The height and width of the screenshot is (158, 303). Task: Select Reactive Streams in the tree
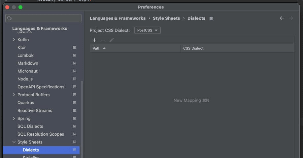[35, 110]
